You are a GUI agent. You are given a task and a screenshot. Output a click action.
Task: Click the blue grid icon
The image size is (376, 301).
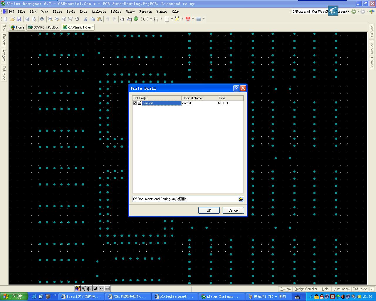pos(199,19)
